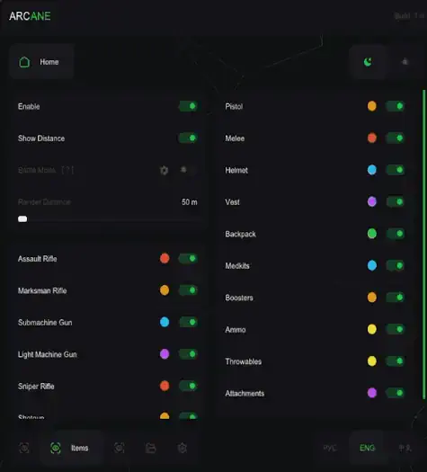The image size is (427, 472).
Task: Toggle the Show Distance switch
Action: [x=188, y=138]
